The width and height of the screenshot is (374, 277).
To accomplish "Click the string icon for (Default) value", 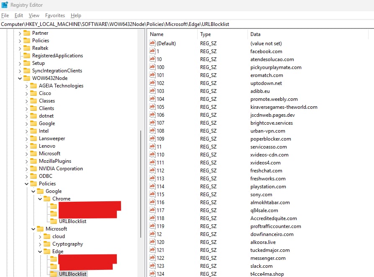I will coord(152,43).
